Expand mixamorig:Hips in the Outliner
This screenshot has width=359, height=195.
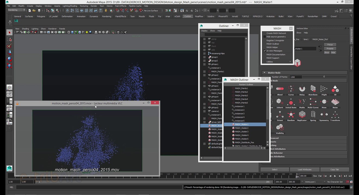pyautogui.click(x=204, y=53)
